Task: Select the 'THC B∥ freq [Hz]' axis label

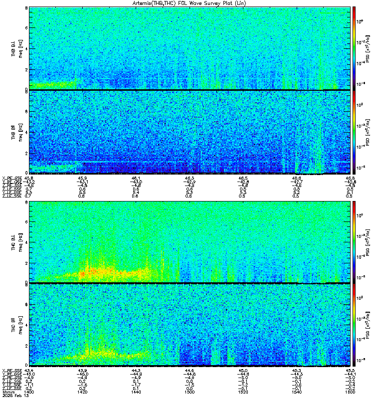Action: pyautogui.click(x=16, y=325)
